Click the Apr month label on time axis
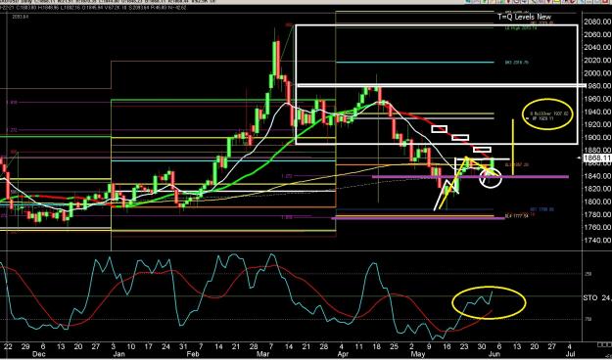The image size is (612, 360). pos(342,354)
